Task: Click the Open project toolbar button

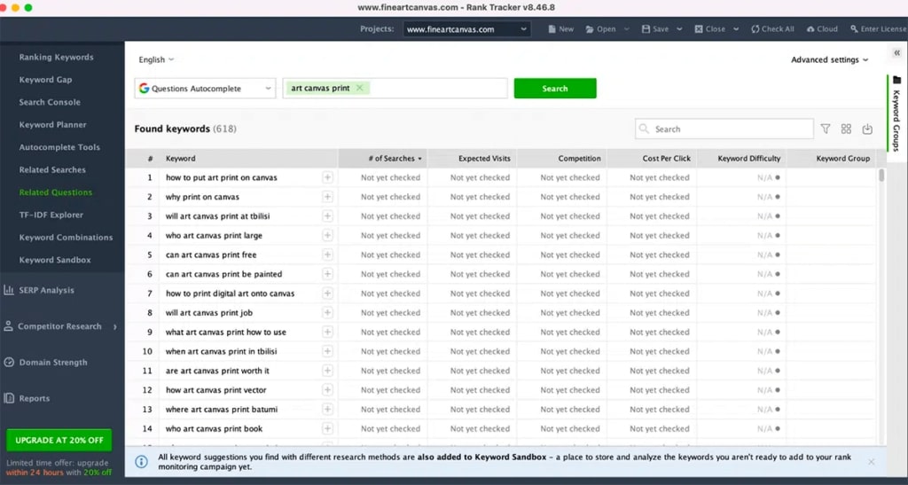Action: coord(600,29)
